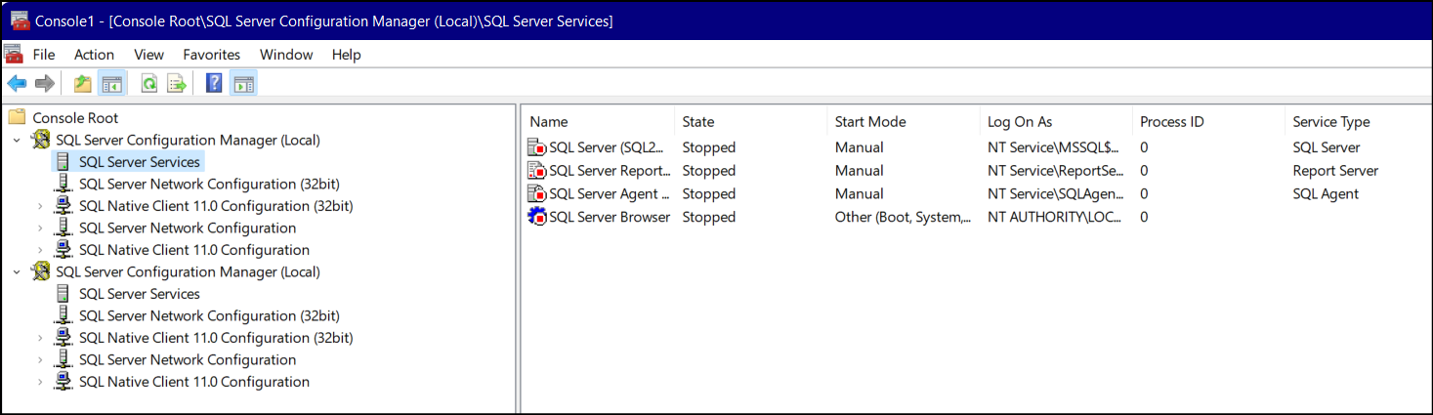1433x415 pixels.
Task: Click the Back arrow in the toolbar
Action: pos(17,84)
